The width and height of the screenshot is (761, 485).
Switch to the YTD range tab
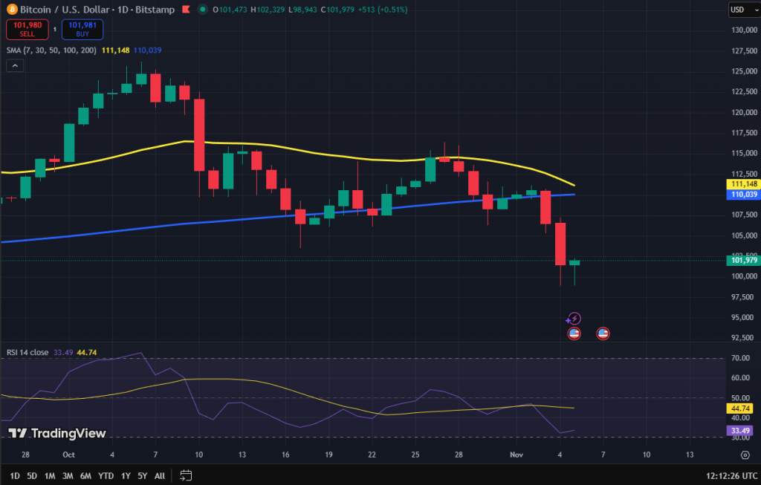tap(106, 475)
